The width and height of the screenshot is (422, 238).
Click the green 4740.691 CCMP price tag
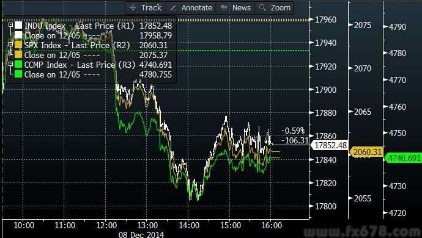(403, 158)
